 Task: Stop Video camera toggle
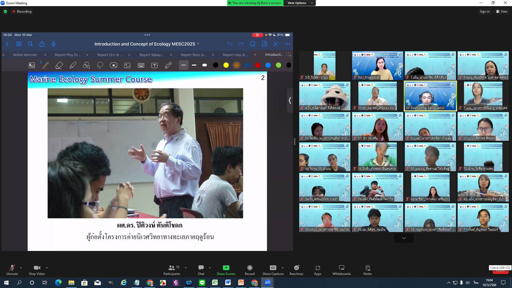click(x=37, y=268)
